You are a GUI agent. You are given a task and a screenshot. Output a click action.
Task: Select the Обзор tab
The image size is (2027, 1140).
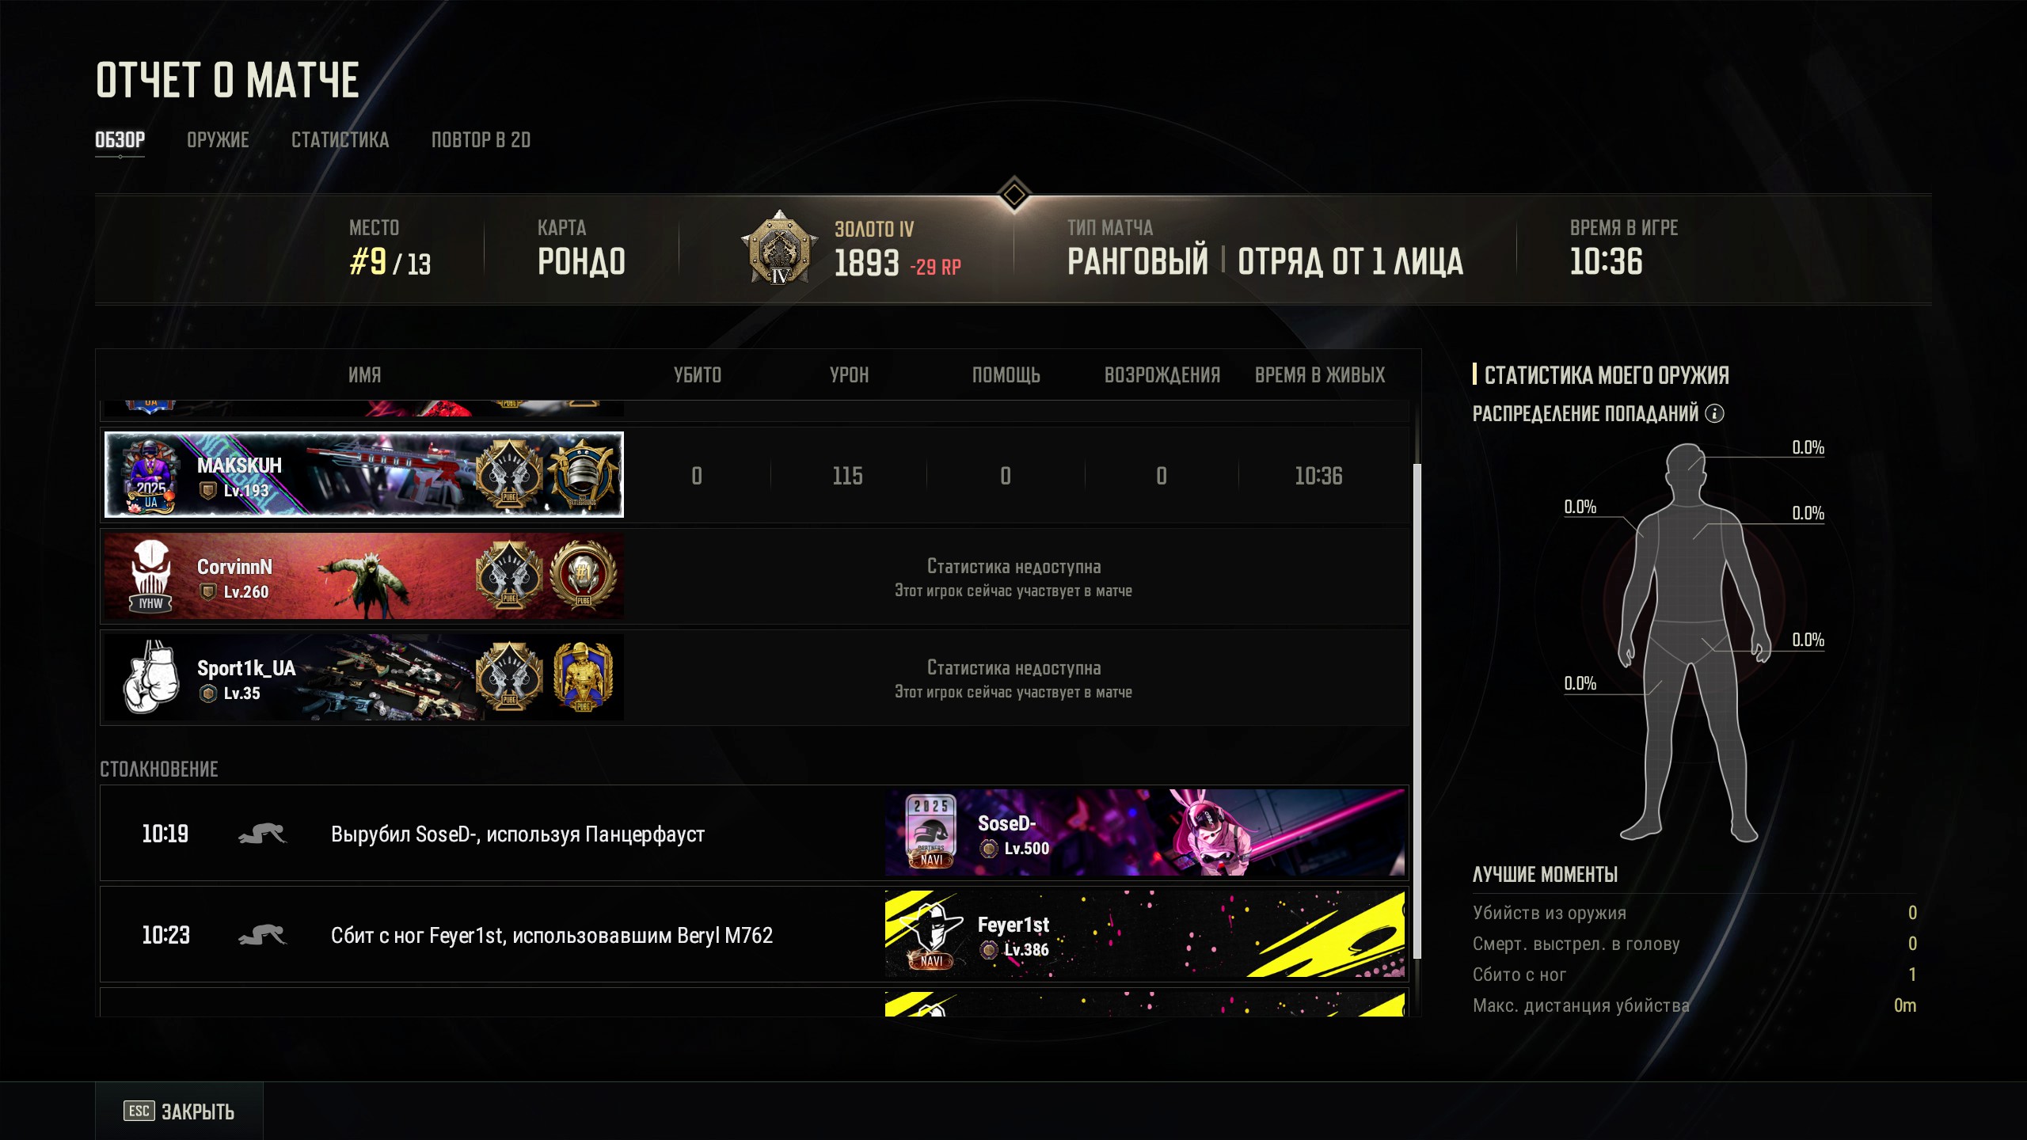(120, 140)
